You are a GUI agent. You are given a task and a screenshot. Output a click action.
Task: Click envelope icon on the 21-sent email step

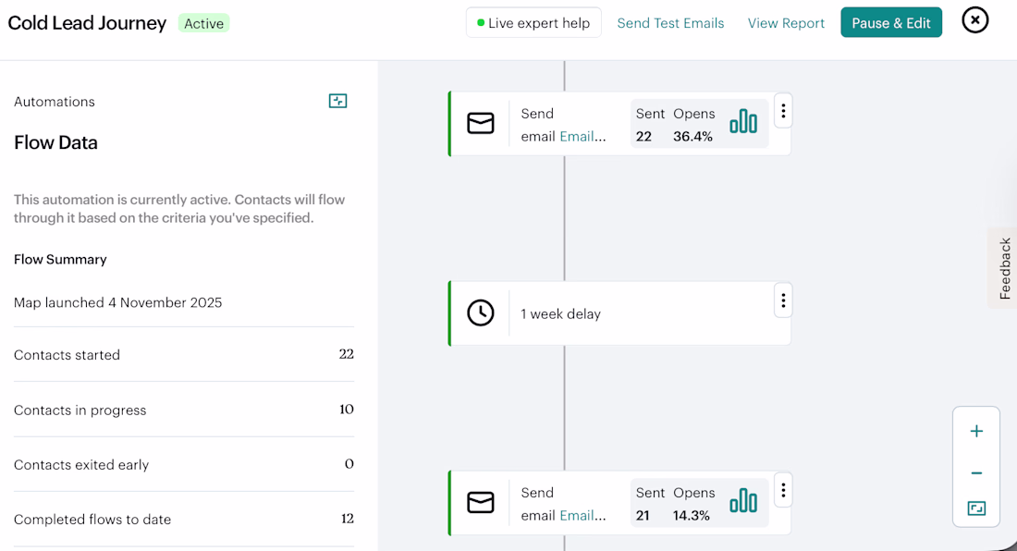pos(481,502)
